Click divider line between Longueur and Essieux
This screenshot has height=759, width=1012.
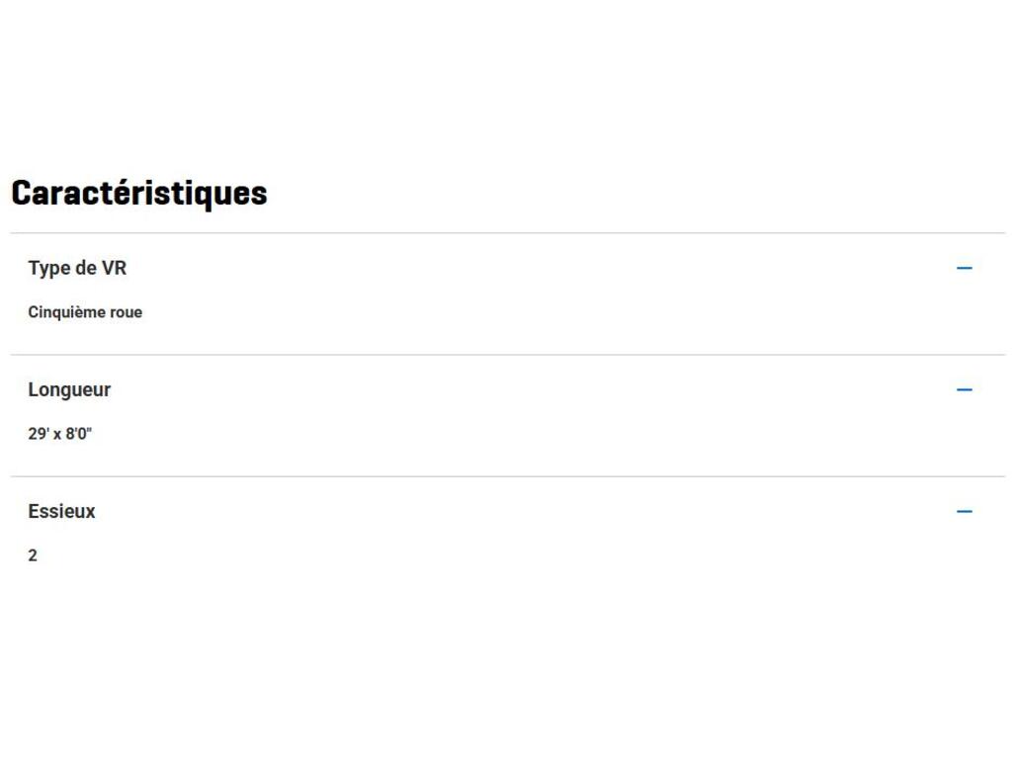point(506,476)
